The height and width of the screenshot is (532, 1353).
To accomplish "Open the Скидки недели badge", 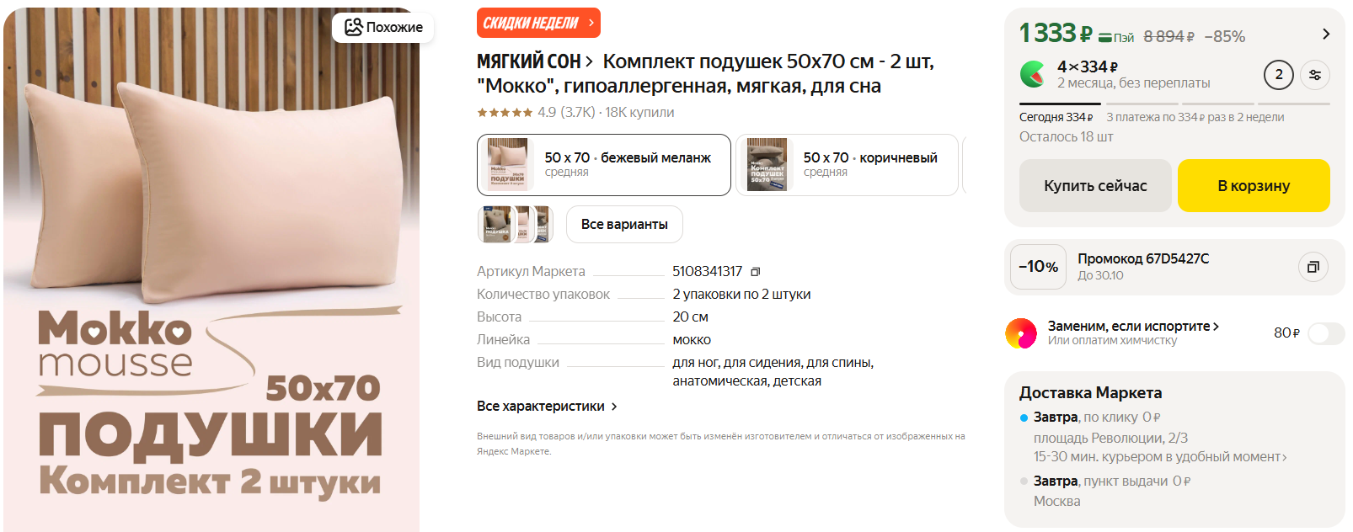I will coord(538,23).
